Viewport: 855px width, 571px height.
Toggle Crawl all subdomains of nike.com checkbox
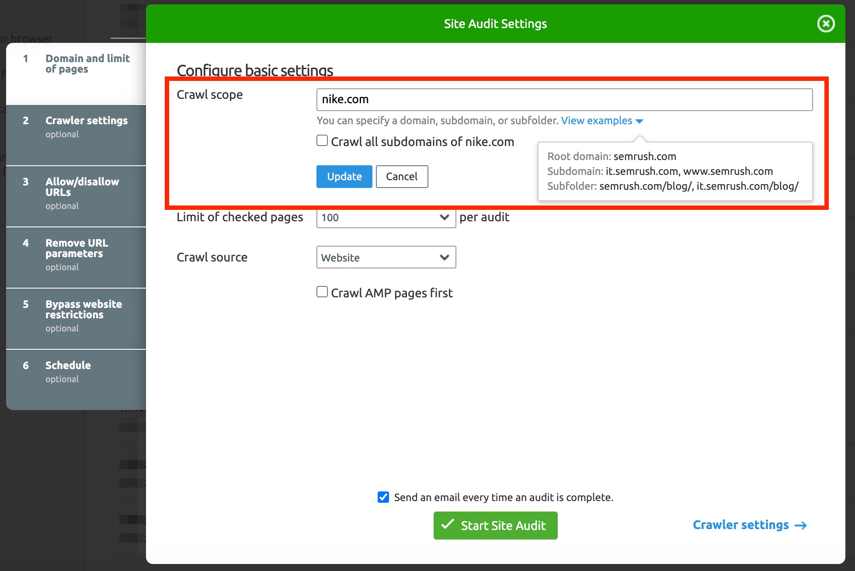tap(322, 141)
